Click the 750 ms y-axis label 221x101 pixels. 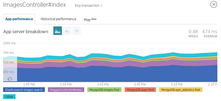point(9,53)
